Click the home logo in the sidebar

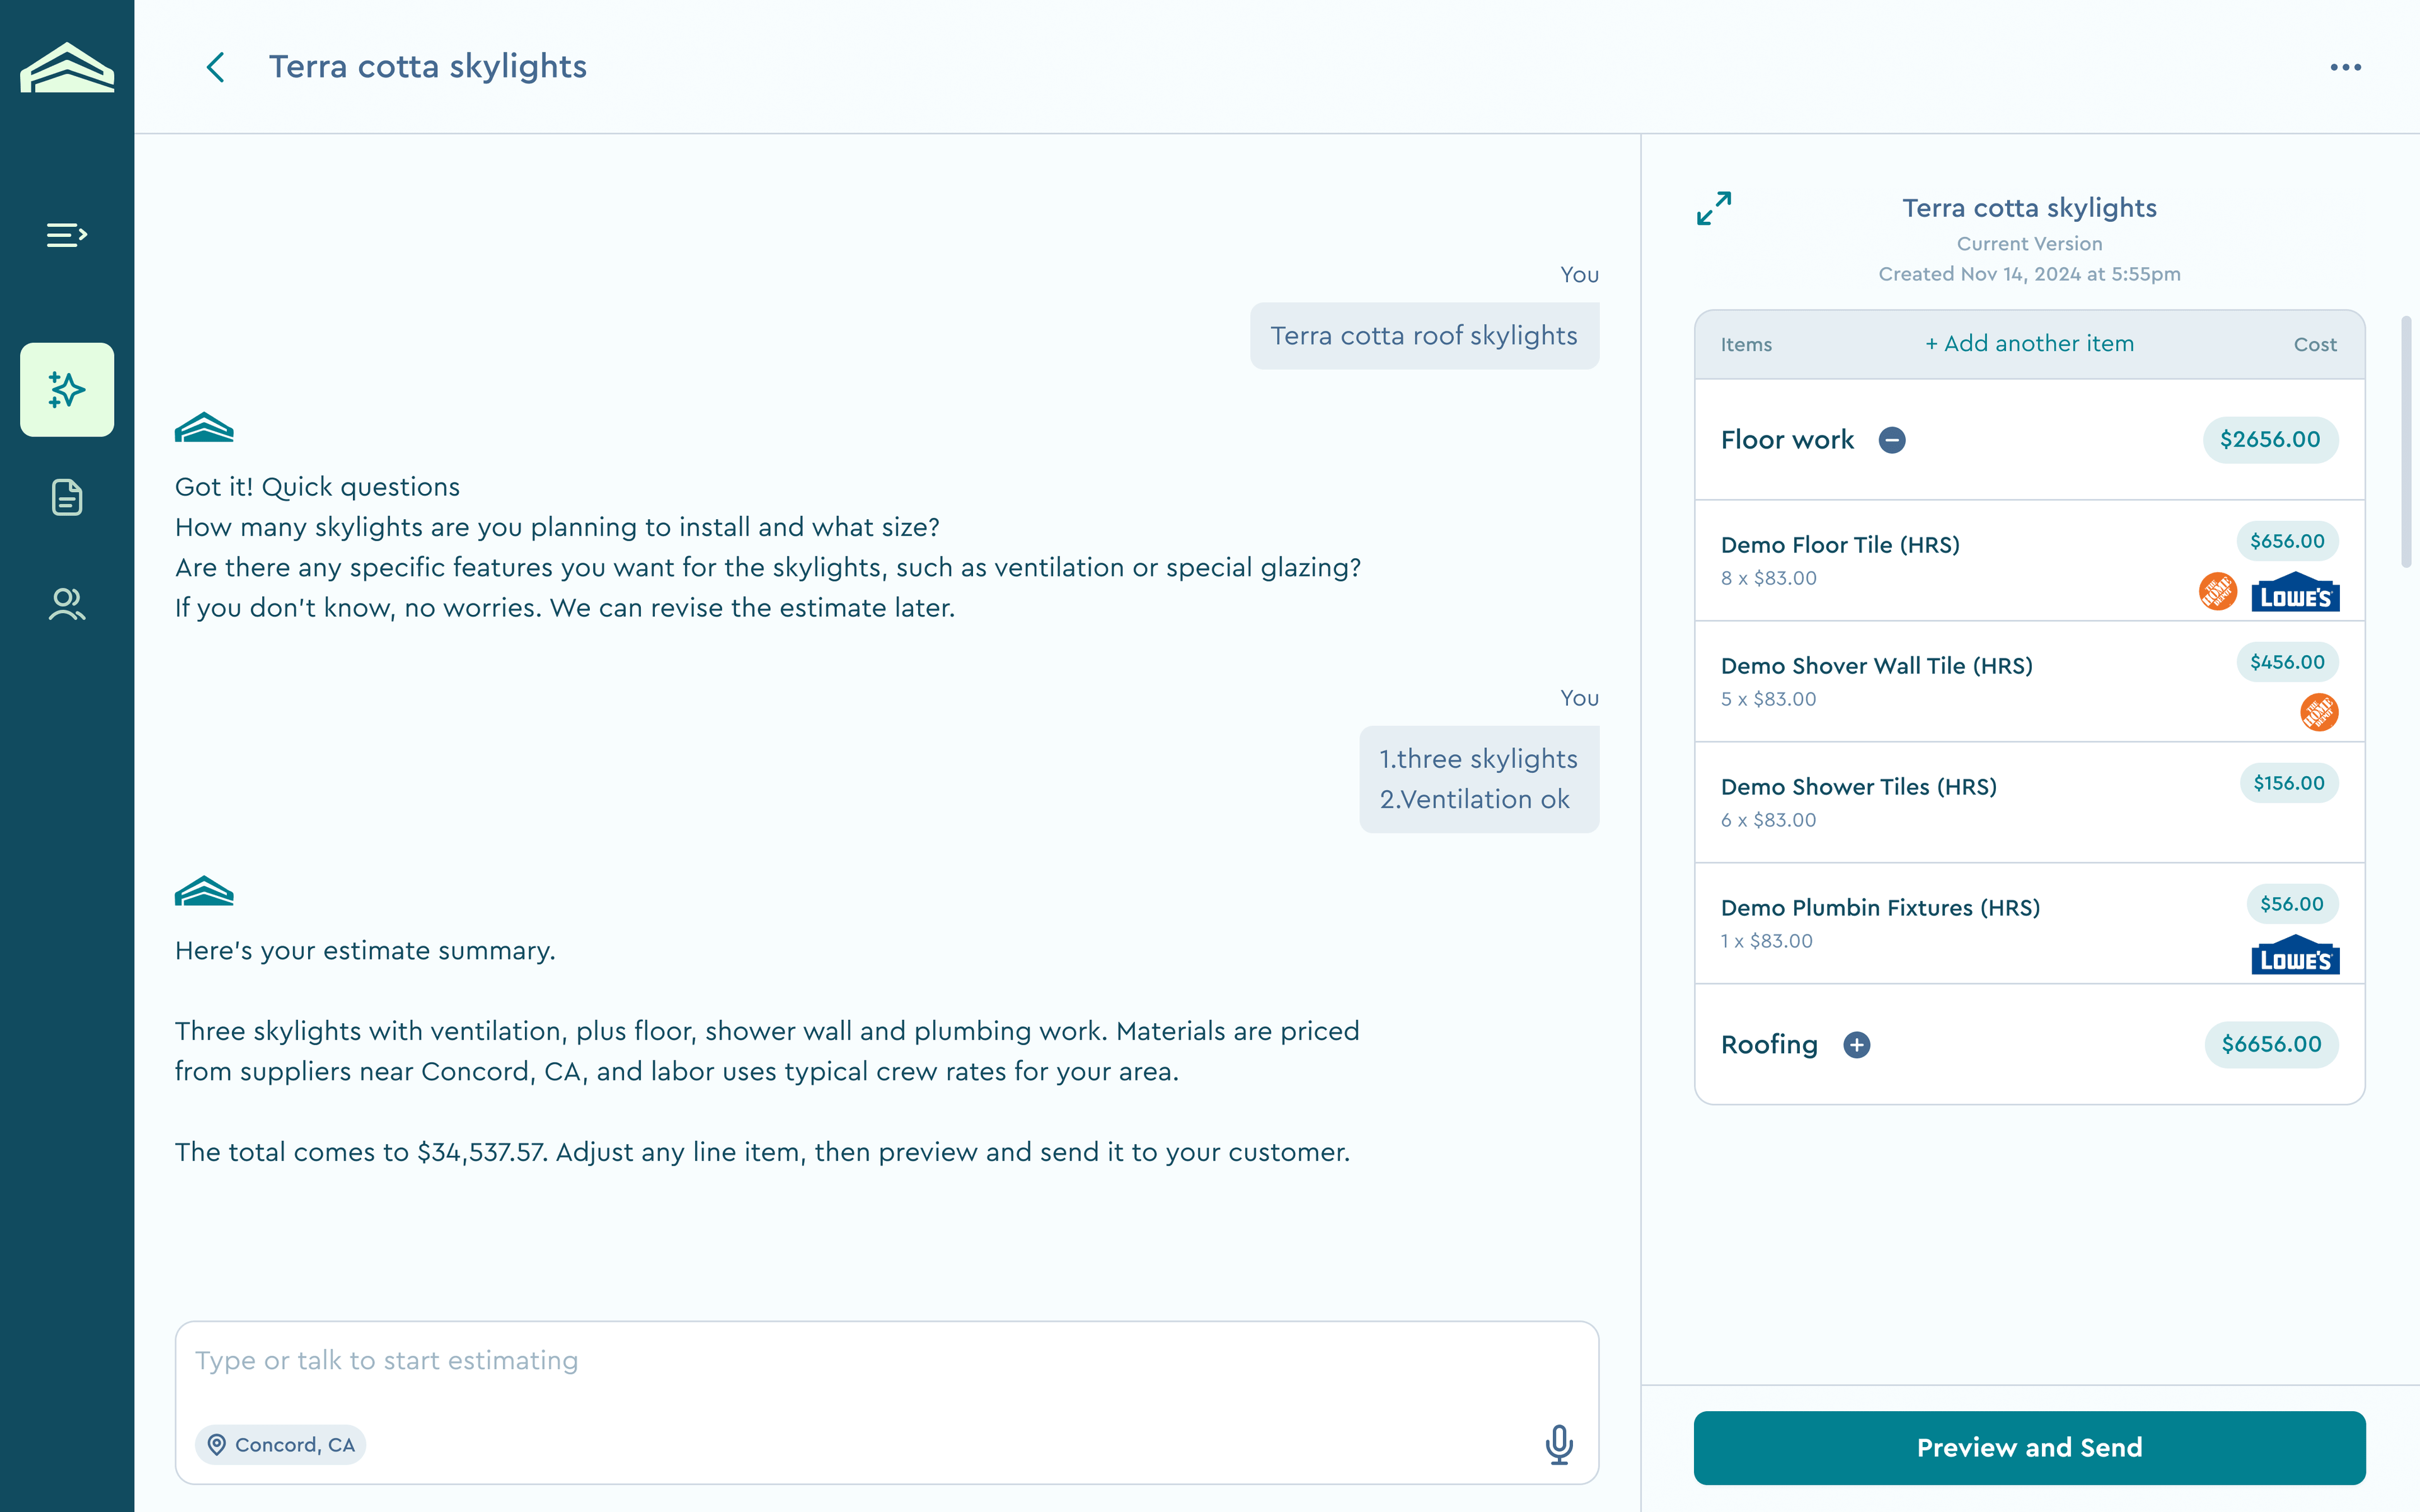(67, 67)
